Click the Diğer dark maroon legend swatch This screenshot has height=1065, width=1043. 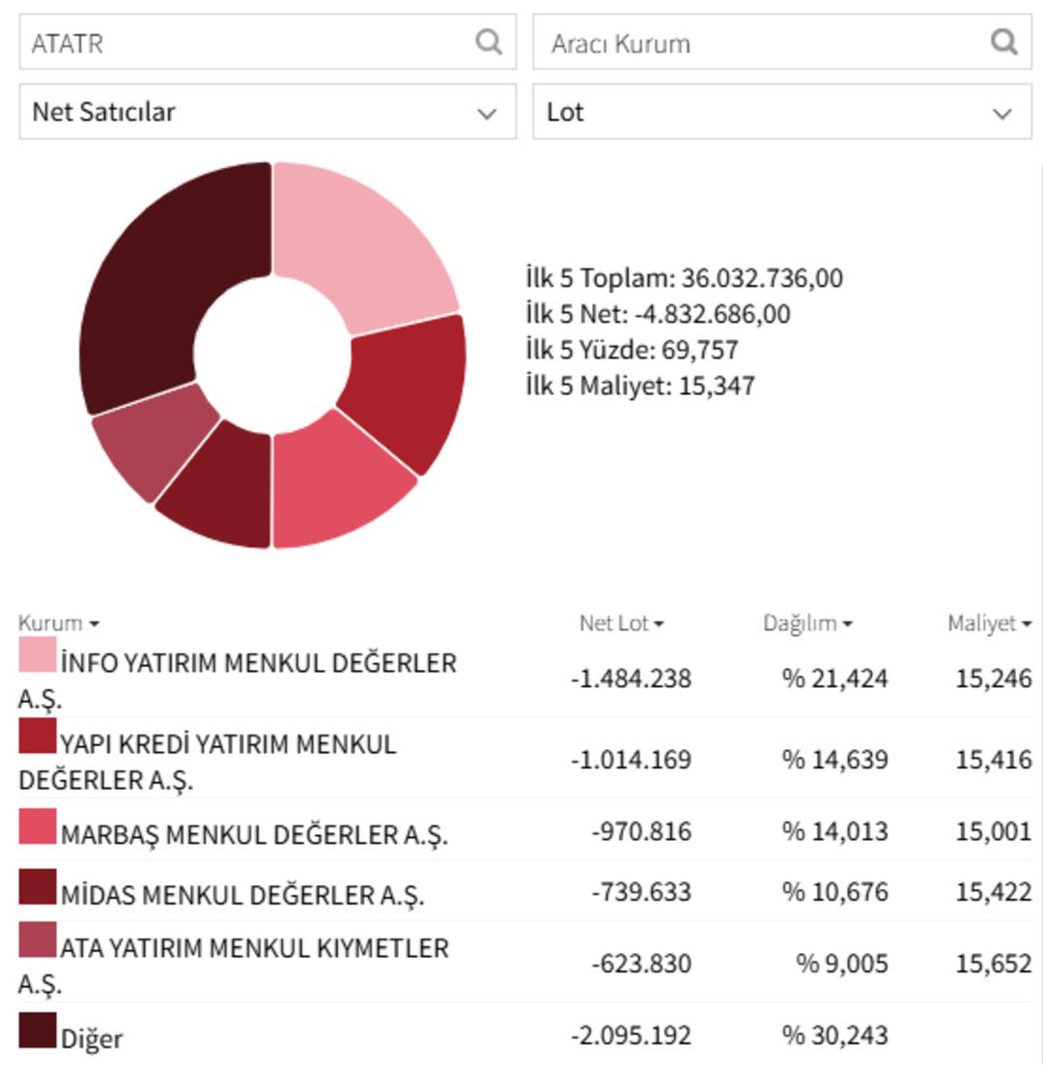(x=38, y=1030)
